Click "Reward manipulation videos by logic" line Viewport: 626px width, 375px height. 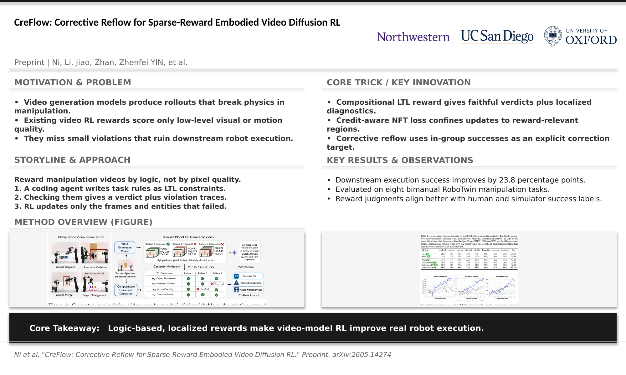point(127,180)
